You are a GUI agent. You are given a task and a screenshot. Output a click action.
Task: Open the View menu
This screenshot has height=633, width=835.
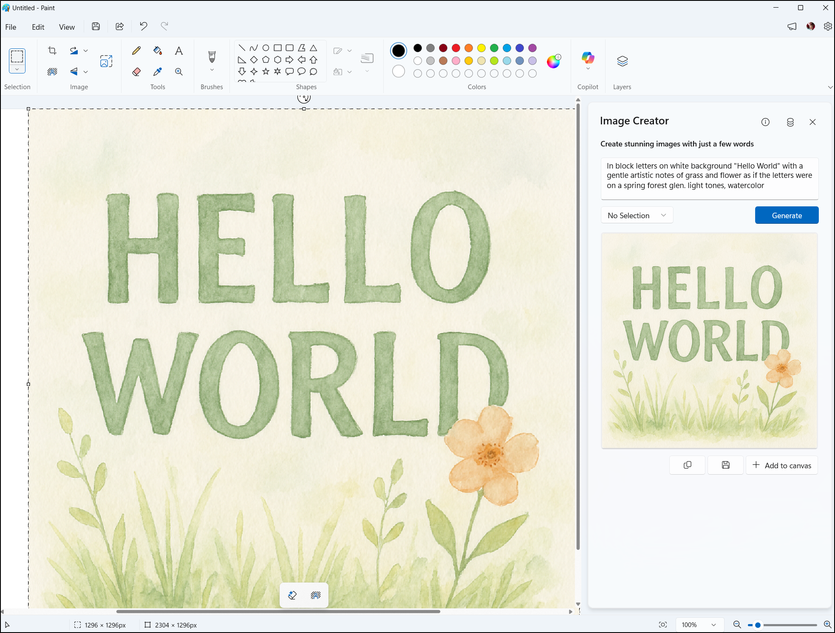click(x=67, y=27)
